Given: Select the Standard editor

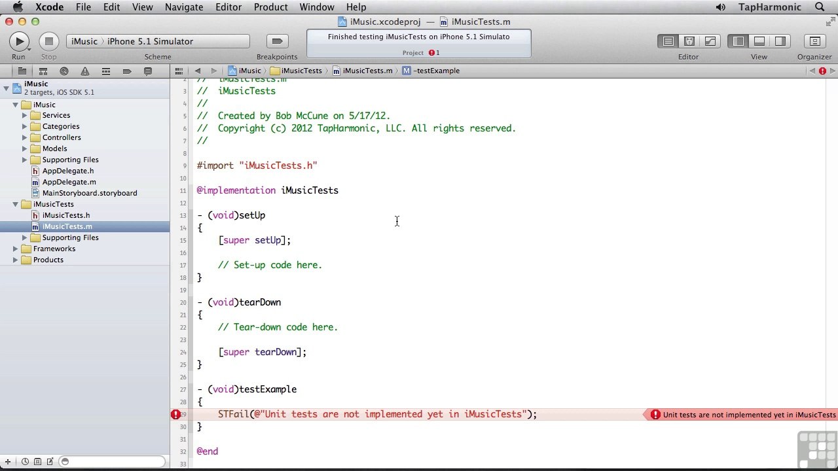Looking at the screenshot, I should 668,41.
